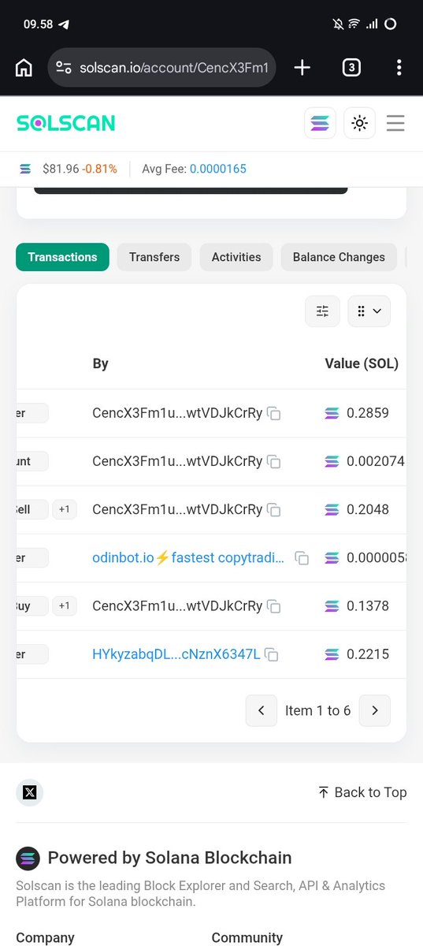Click SOL icon in the 0.2859 row
This screenshot has height=946, width=423.
[x=332, y=412]
